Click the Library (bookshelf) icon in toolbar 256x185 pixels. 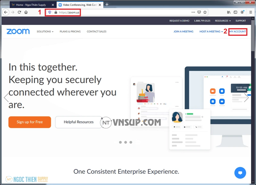(x=228, y=12)
